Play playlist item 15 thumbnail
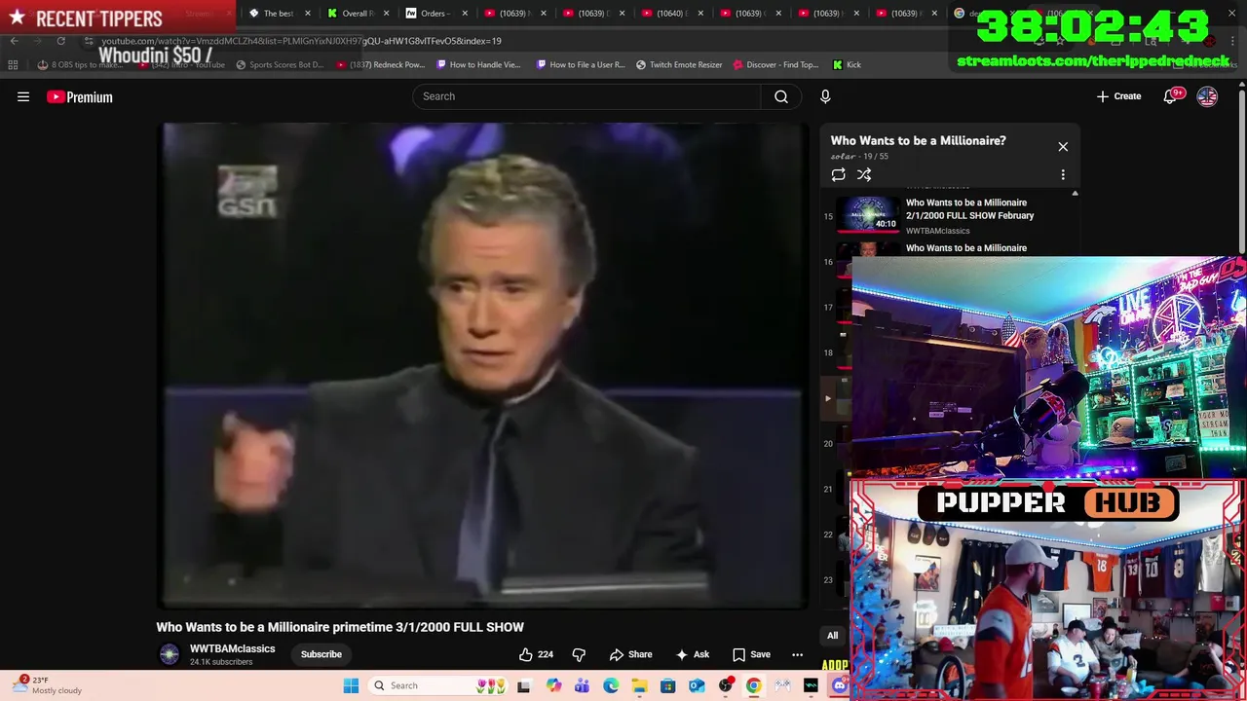Viewport: 1247px width, 701px height. pos(870,215)
